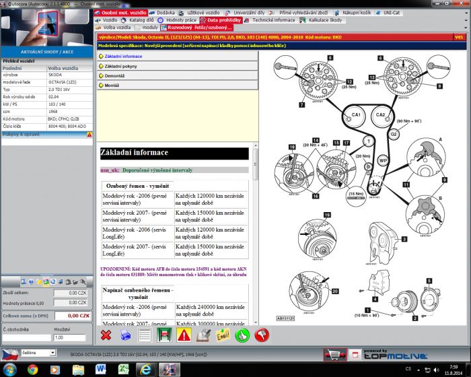This screenshot has height=377, width=471.
Task: Open the Nákupní košík tab
Action: click(x=353, y=13)
